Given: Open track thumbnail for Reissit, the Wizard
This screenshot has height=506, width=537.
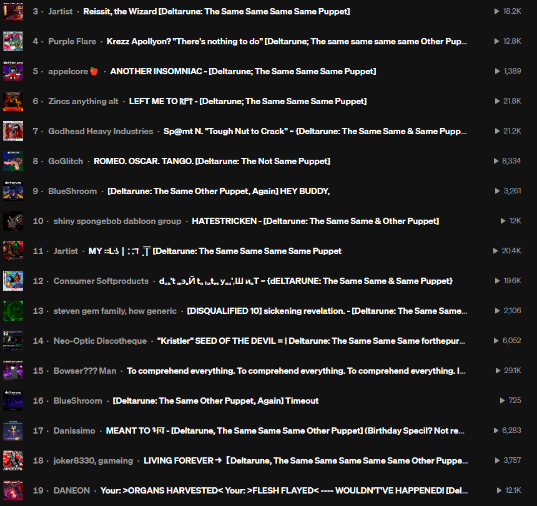Looking at the screenshot, I should tap(13, 11).
